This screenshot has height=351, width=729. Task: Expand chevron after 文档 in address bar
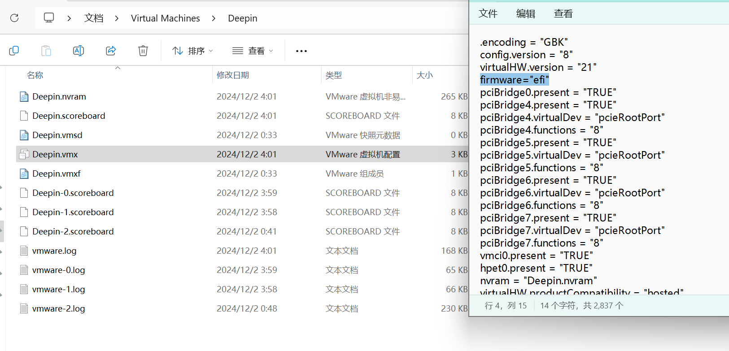[x=117, y=18]
